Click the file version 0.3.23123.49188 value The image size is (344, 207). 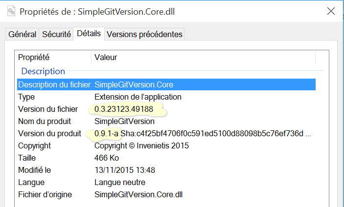click(124, 109)
